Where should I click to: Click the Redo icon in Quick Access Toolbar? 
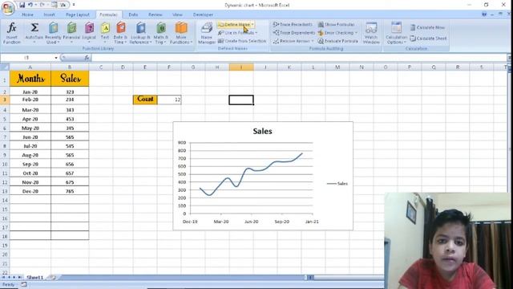pos(42,5)
